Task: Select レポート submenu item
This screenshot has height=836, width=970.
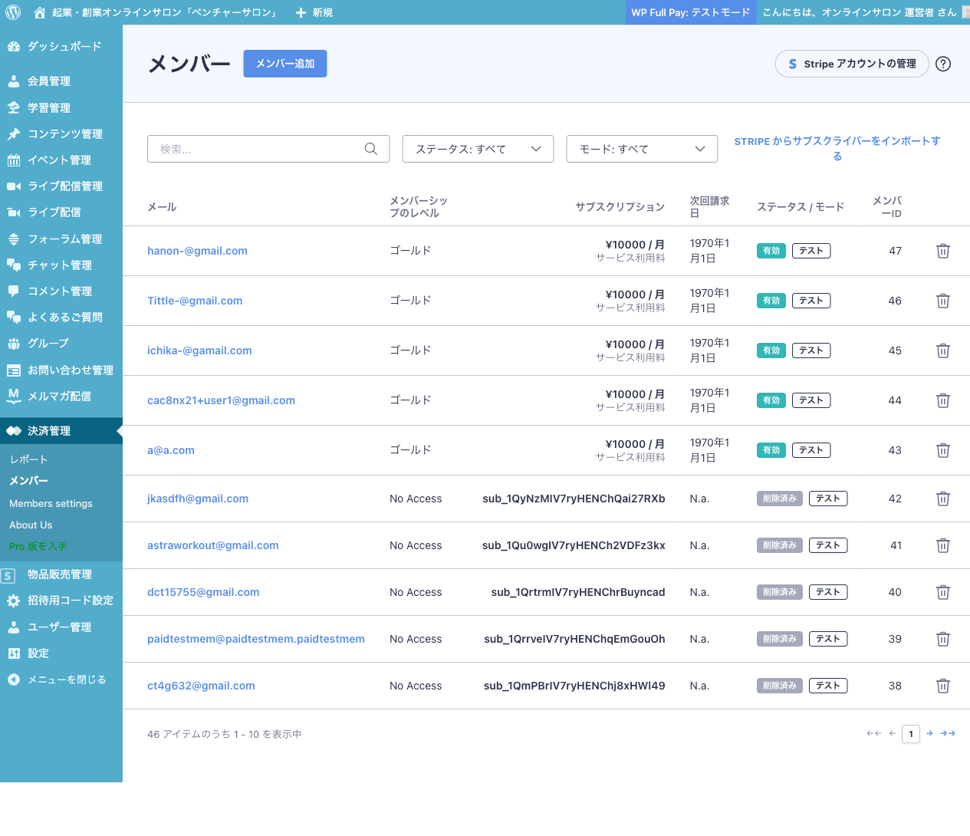Action: tap(28, 459)
